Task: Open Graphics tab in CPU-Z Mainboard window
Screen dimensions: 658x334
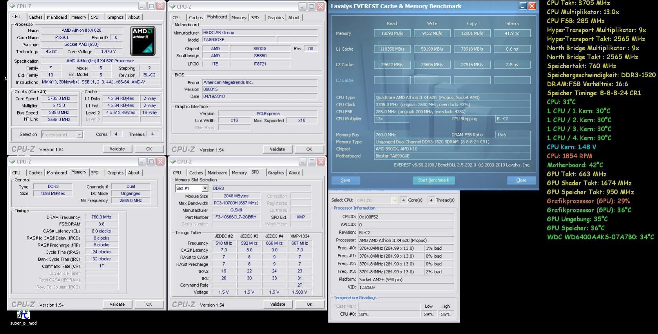Action: (276, 18)
